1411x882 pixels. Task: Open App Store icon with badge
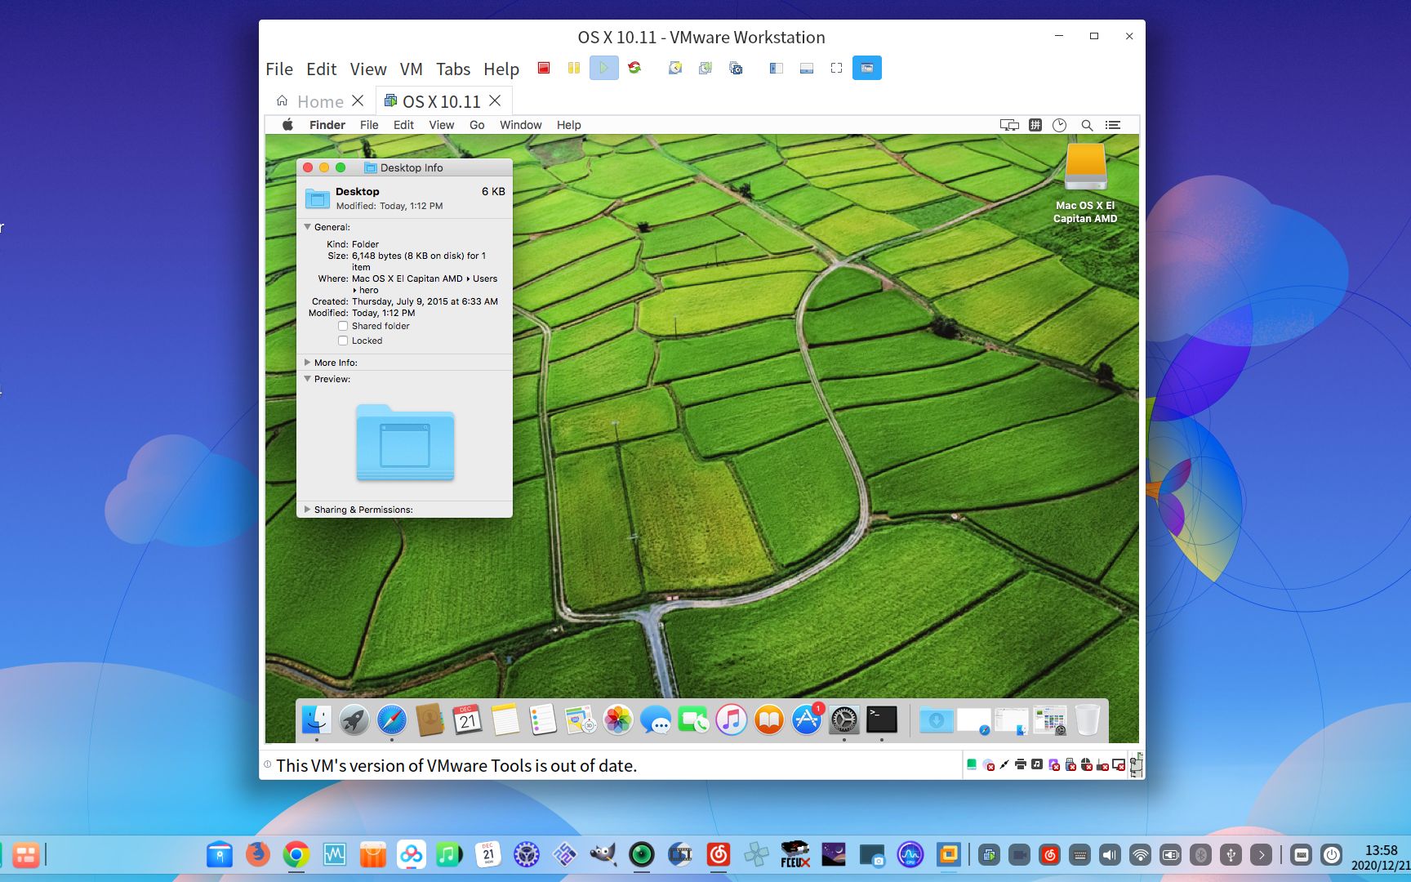[807, 719]
